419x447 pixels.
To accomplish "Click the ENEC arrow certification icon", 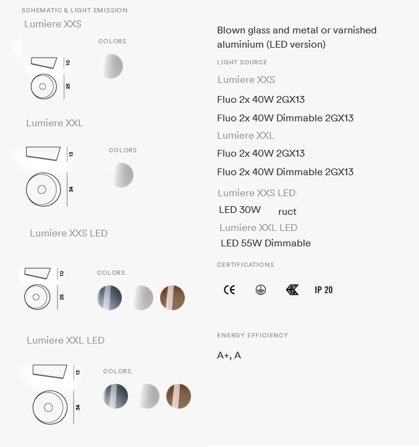I will point(292,290).
